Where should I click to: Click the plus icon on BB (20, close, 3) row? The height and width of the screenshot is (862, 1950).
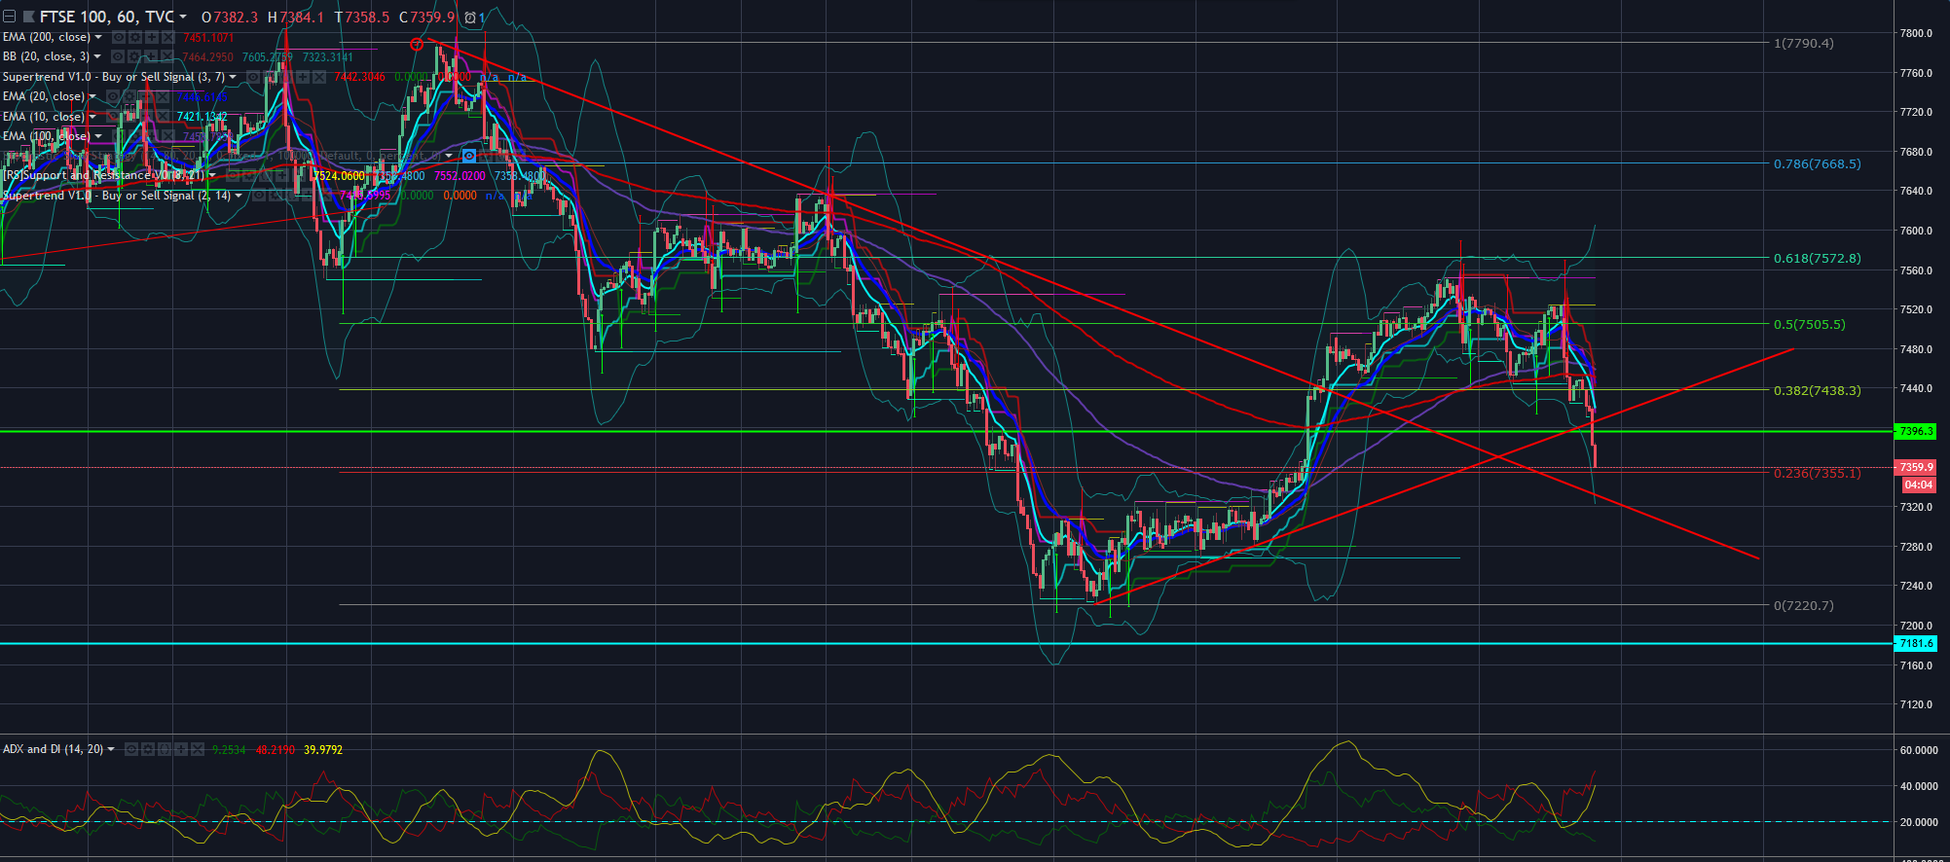coord(151,56)
